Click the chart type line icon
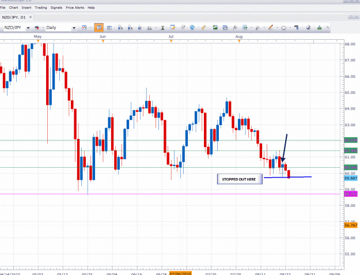360x275 pixels. (84, 28)
